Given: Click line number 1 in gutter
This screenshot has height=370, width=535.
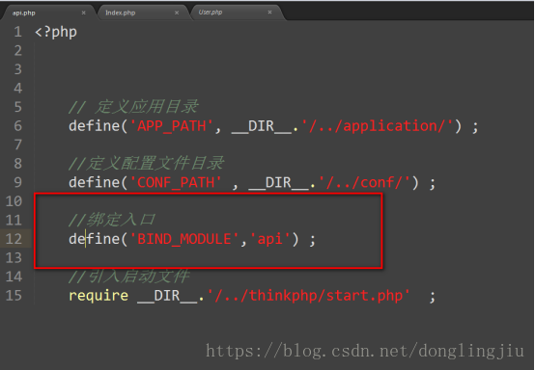Looking at the screenshot, I should (17, 32).
